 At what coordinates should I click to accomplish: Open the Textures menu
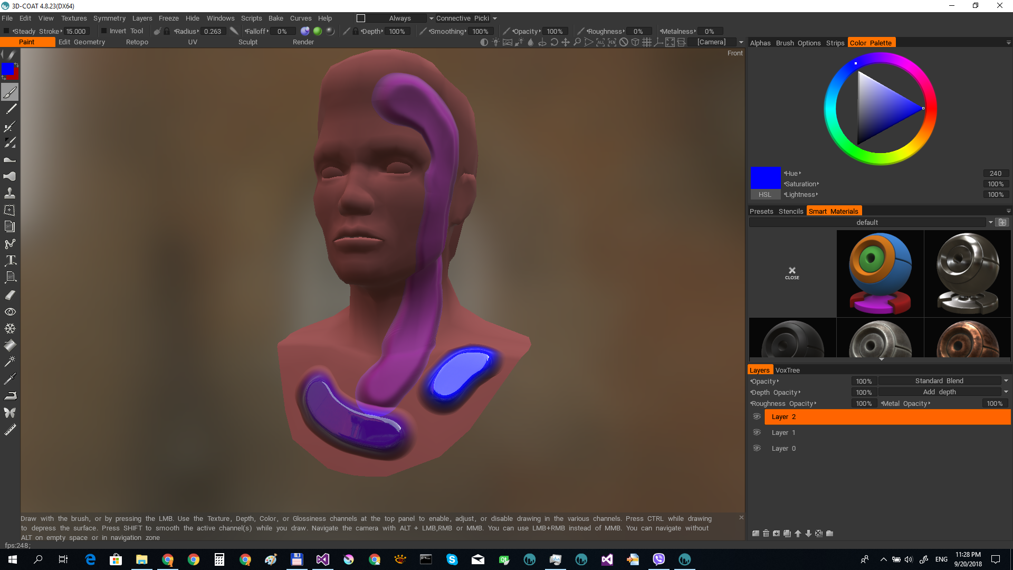pyautogui.click(x=74, y=18)
